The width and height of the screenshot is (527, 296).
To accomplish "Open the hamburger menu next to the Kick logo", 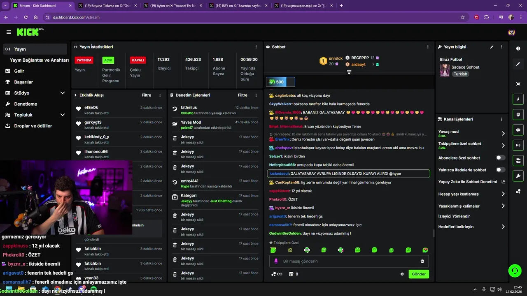I will [x=9, y=32].
